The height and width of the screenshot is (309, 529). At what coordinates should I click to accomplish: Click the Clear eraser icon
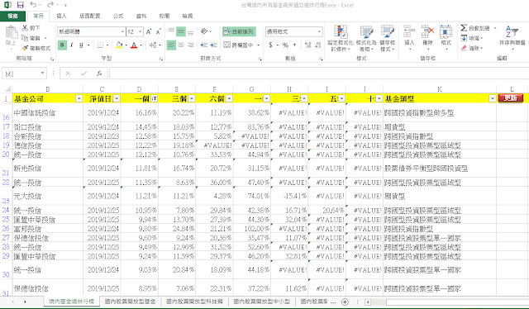point(464,48)
